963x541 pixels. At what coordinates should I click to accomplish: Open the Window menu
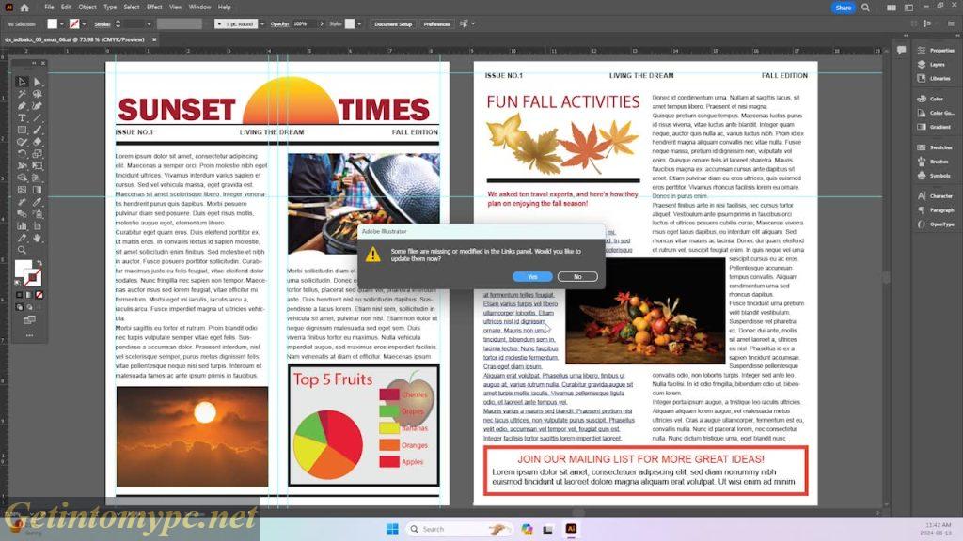coord(199,8)
